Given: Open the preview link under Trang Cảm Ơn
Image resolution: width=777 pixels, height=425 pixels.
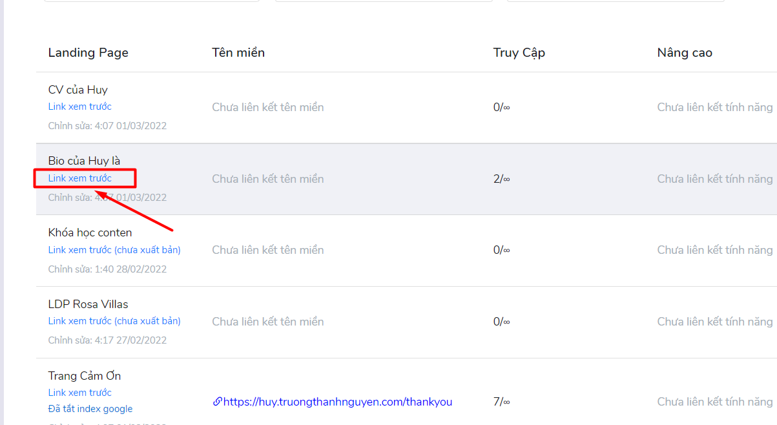Looking at the screenshot, I should (80, 393).
